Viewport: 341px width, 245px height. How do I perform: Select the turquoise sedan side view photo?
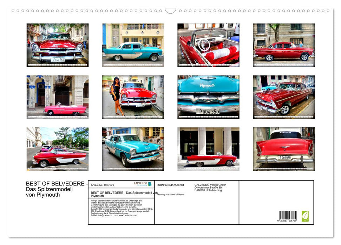(133, 45)
